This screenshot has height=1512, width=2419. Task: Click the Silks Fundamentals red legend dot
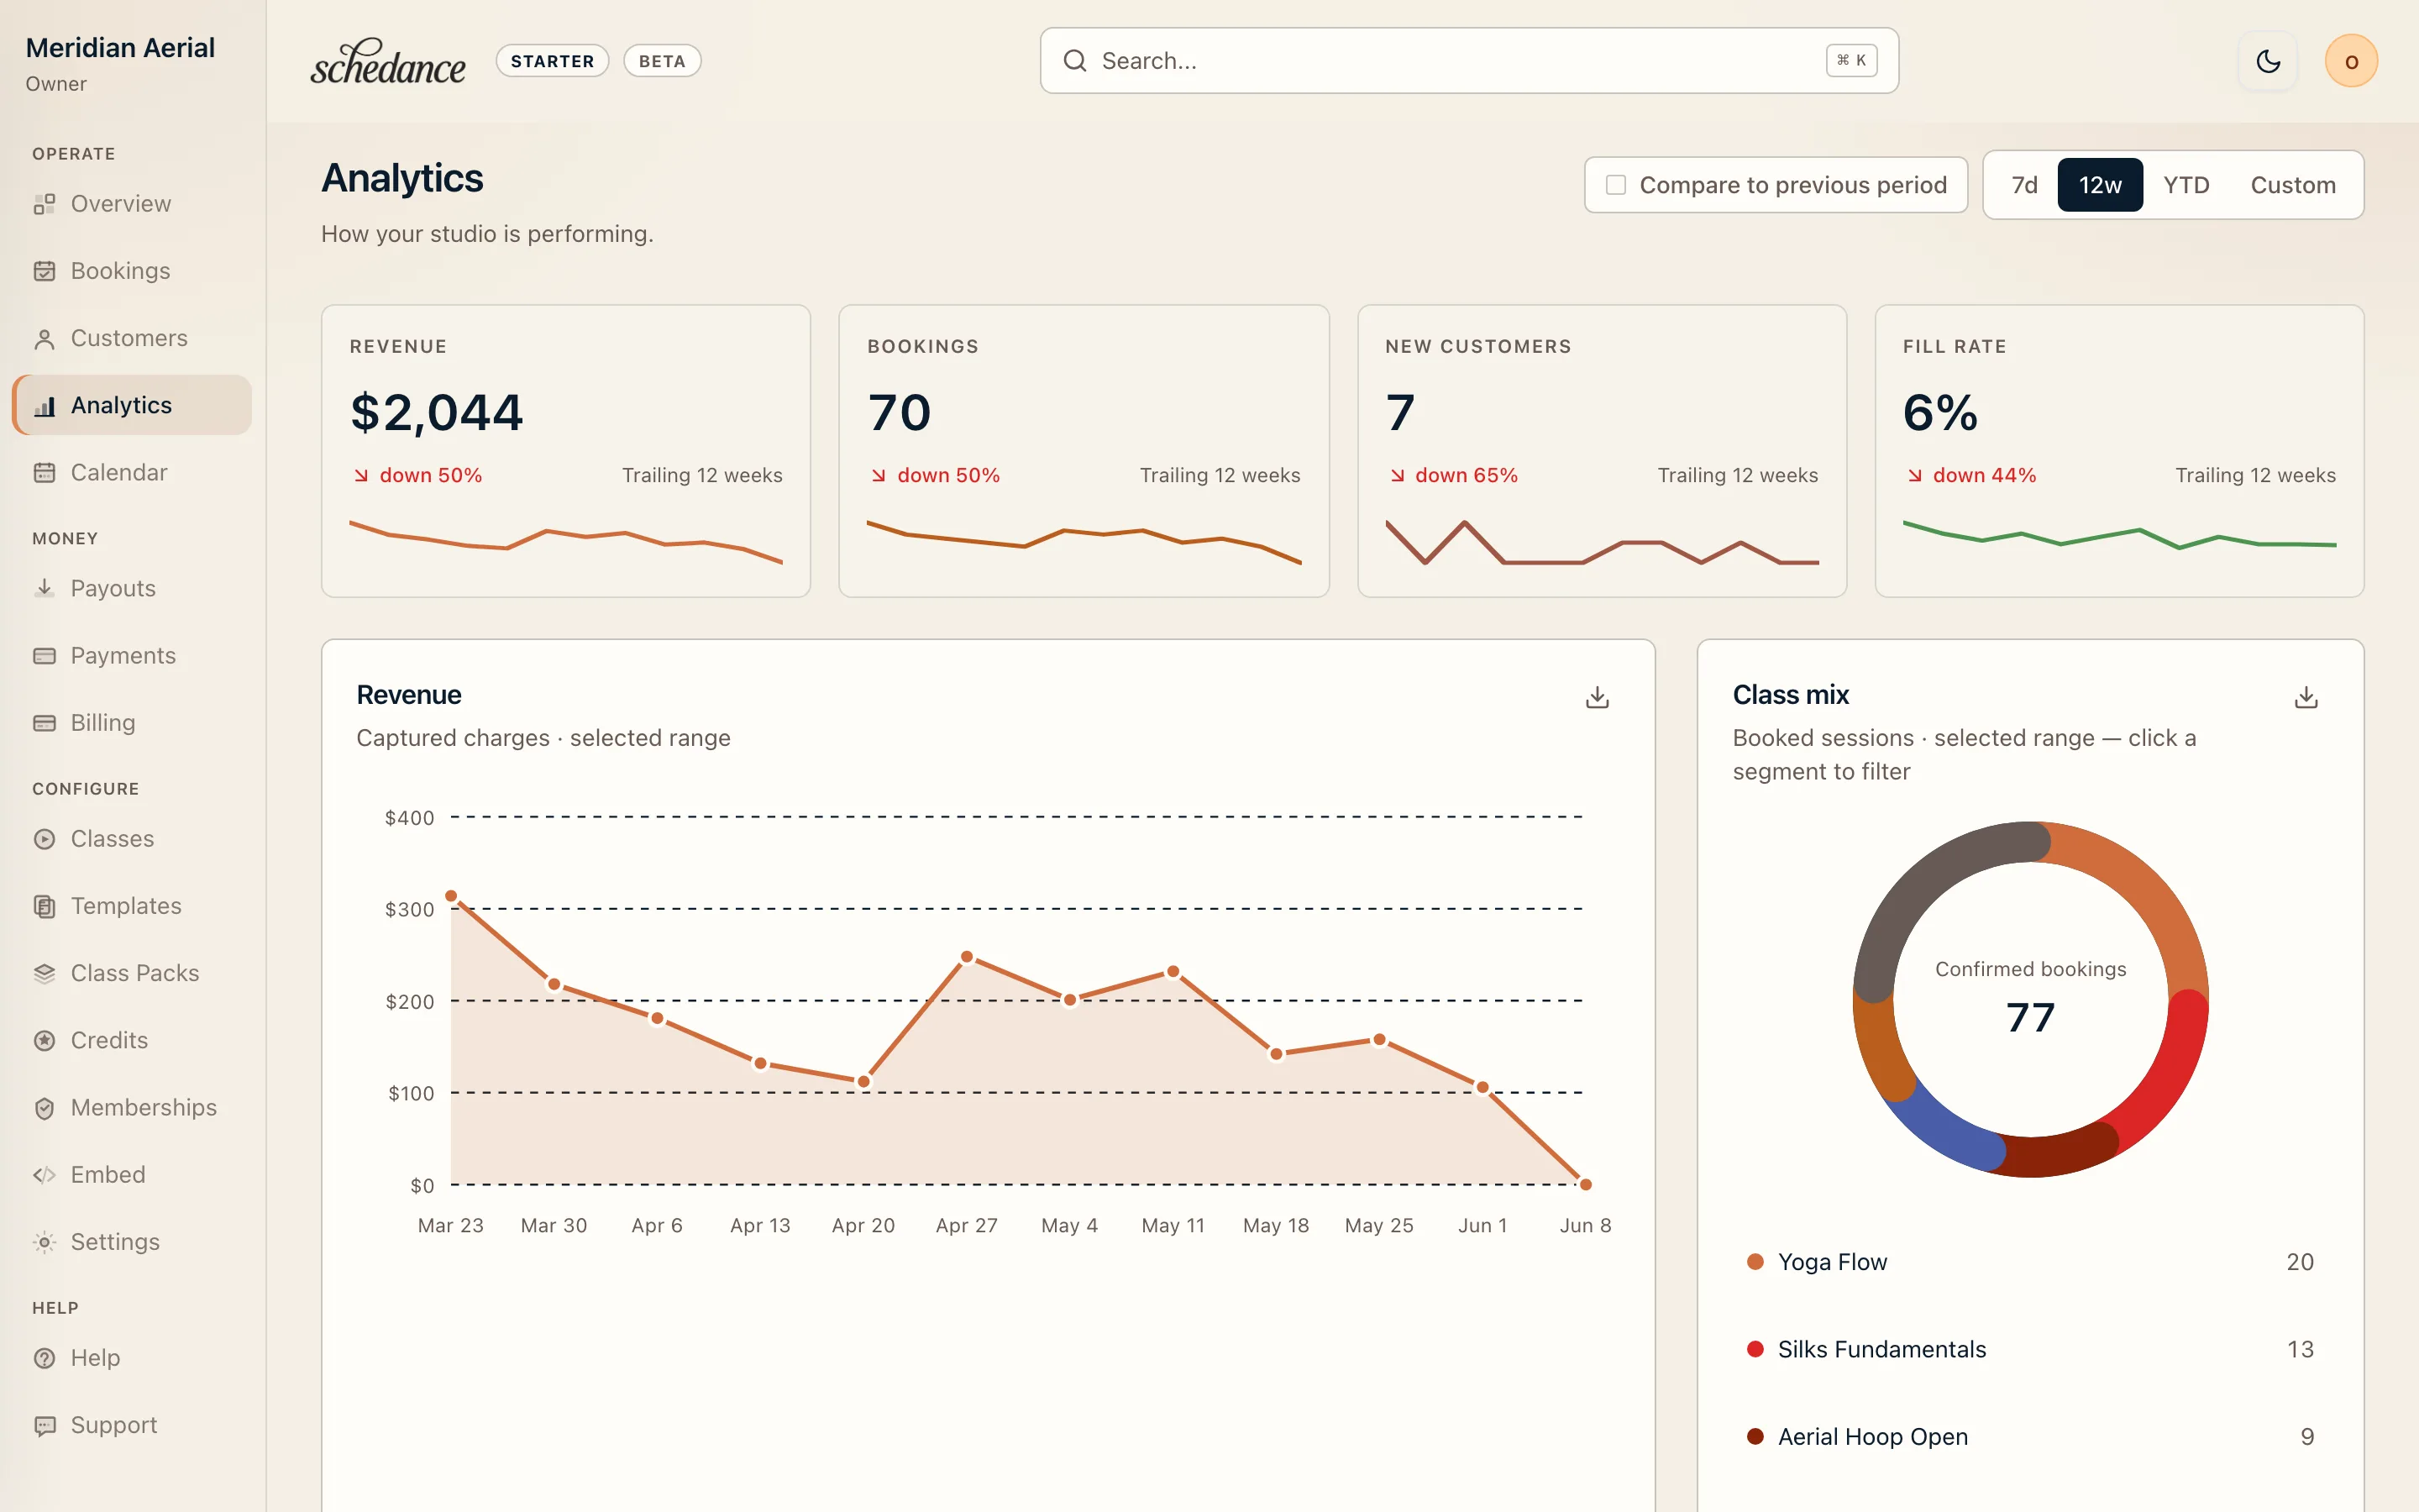tap(1755, 1349)
